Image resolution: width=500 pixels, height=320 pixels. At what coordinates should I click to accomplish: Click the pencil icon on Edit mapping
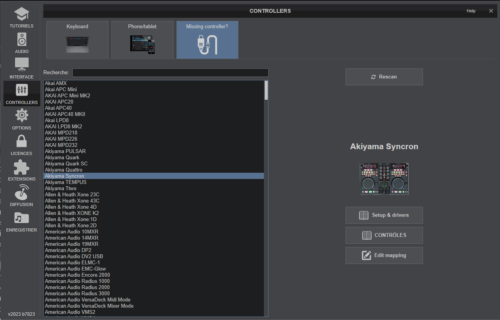366,255
